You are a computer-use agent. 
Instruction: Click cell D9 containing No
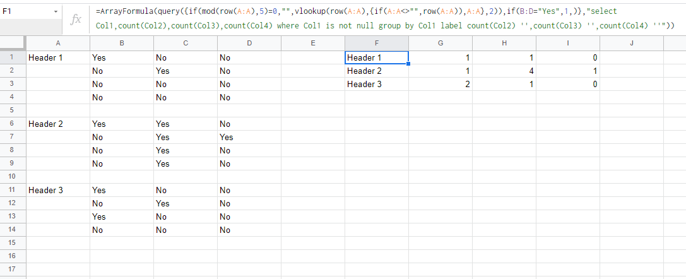(249, 163)
